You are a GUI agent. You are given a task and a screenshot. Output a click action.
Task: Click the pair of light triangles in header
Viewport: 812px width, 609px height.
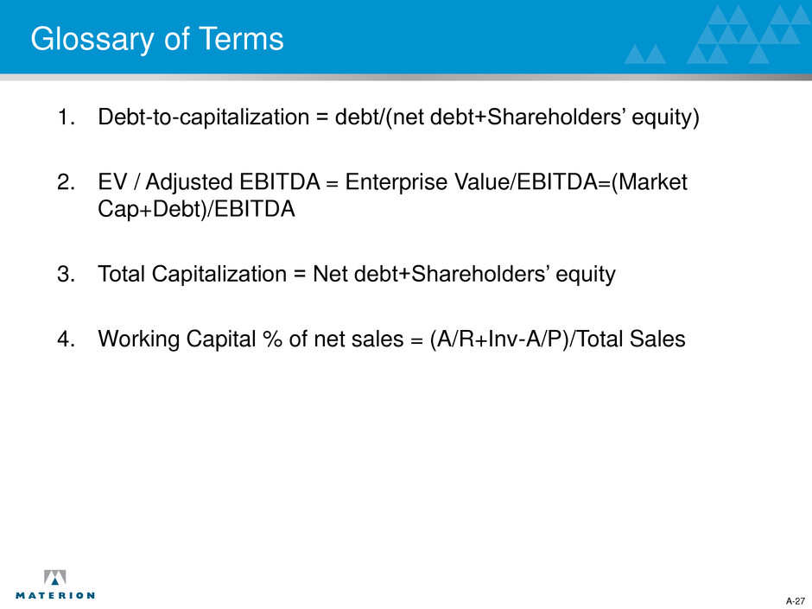click(x=644, y=54)
